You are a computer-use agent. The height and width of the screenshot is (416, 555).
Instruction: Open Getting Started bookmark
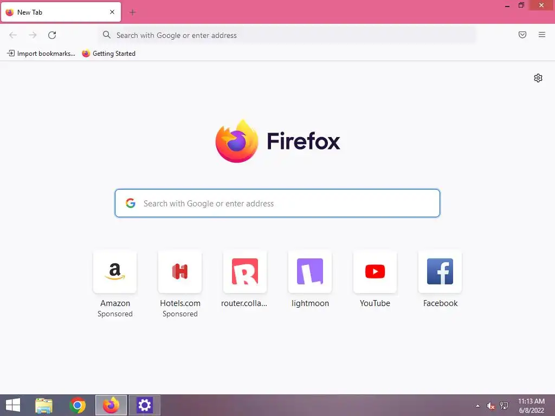[x=108, y=54]
